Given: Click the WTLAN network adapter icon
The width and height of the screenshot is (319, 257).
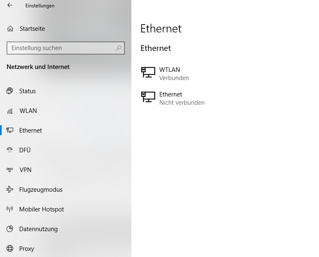Looking at the screenshot, I should pyautogui.click(x=148, y=73).
